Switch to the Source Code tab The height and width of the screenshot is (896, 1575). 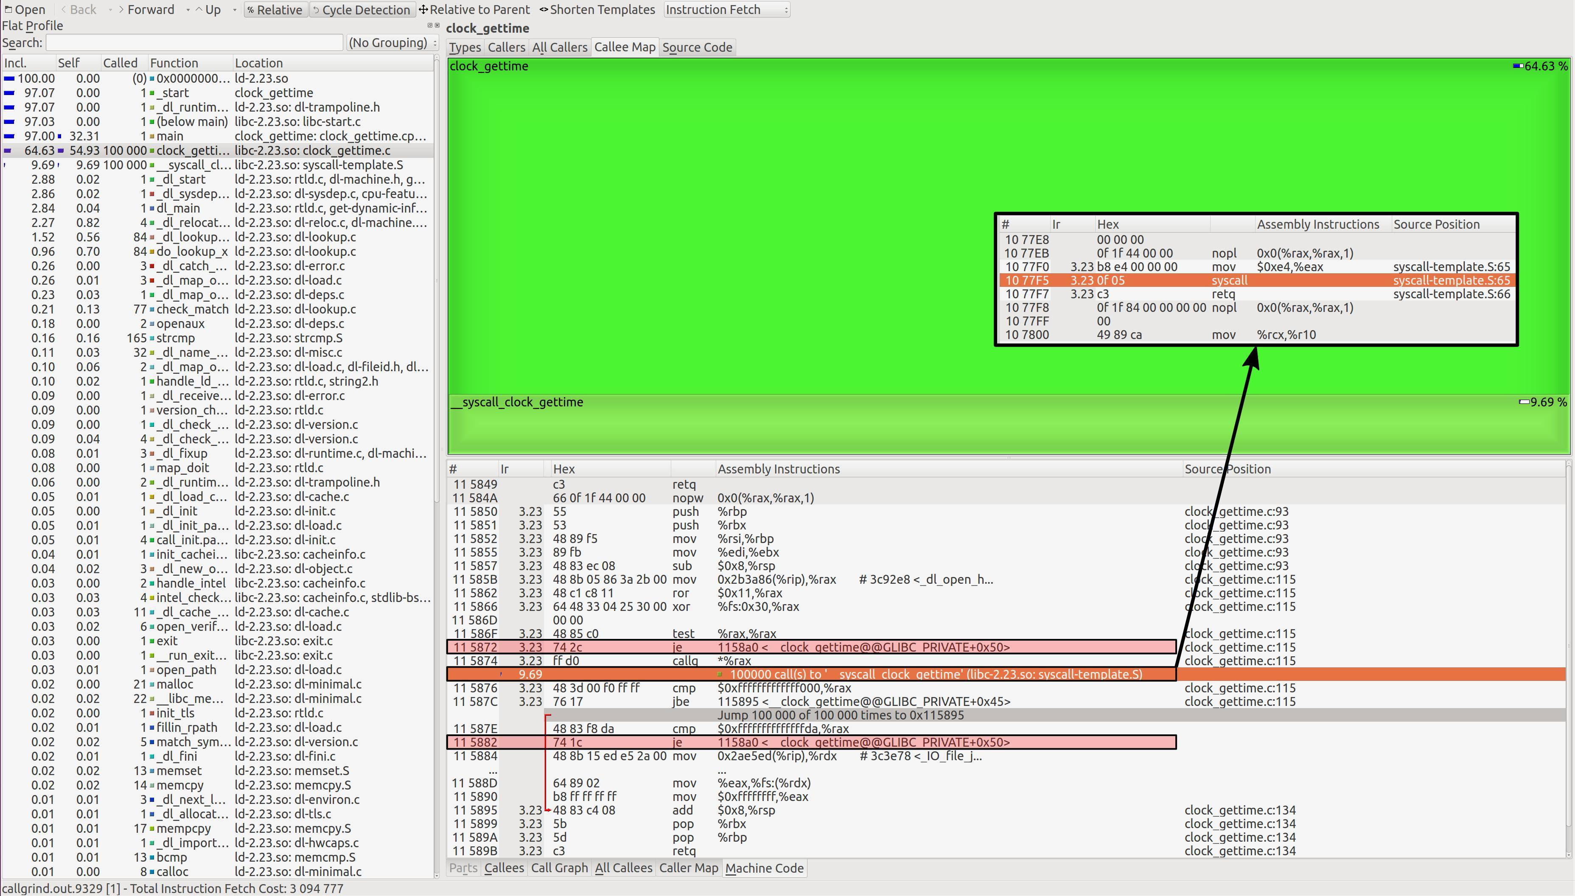(x=697, y=48)
